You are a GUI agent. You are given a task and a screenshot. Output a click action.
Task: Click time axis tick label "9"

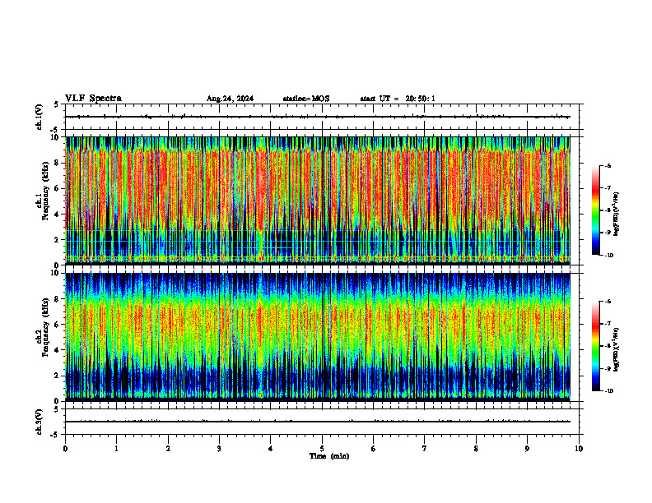(x=527, y=449)
